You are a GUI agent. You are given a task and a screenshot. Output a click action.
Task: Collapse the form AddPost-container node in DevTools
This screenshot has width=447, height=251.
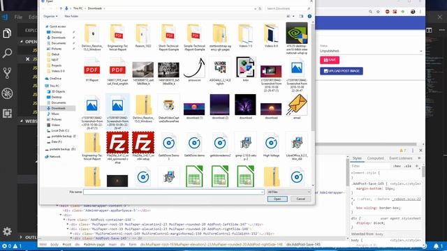click(x=64, y=220)
